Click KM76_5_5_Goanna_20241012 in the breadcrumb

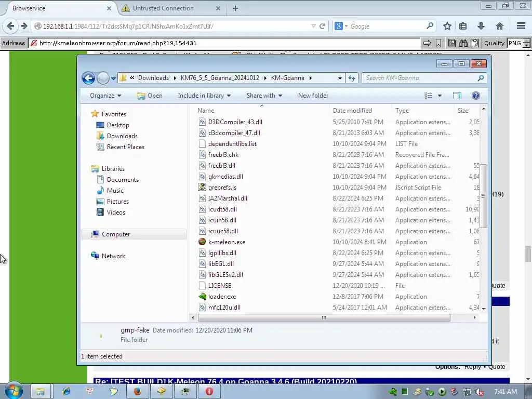pyautogui.click(x=220, y=78)
